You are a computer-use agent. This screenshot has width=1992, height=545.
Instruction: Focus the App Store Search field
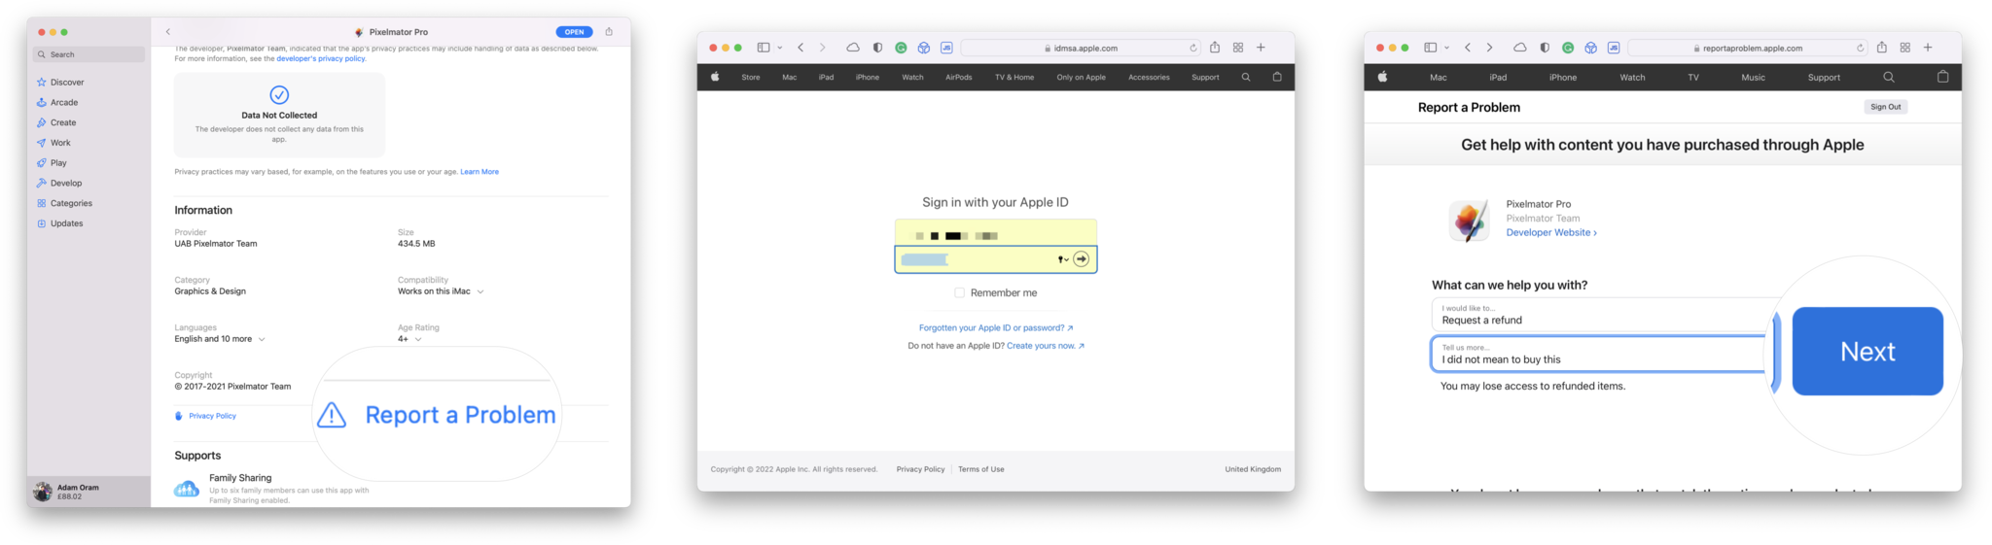click(89, 54)
